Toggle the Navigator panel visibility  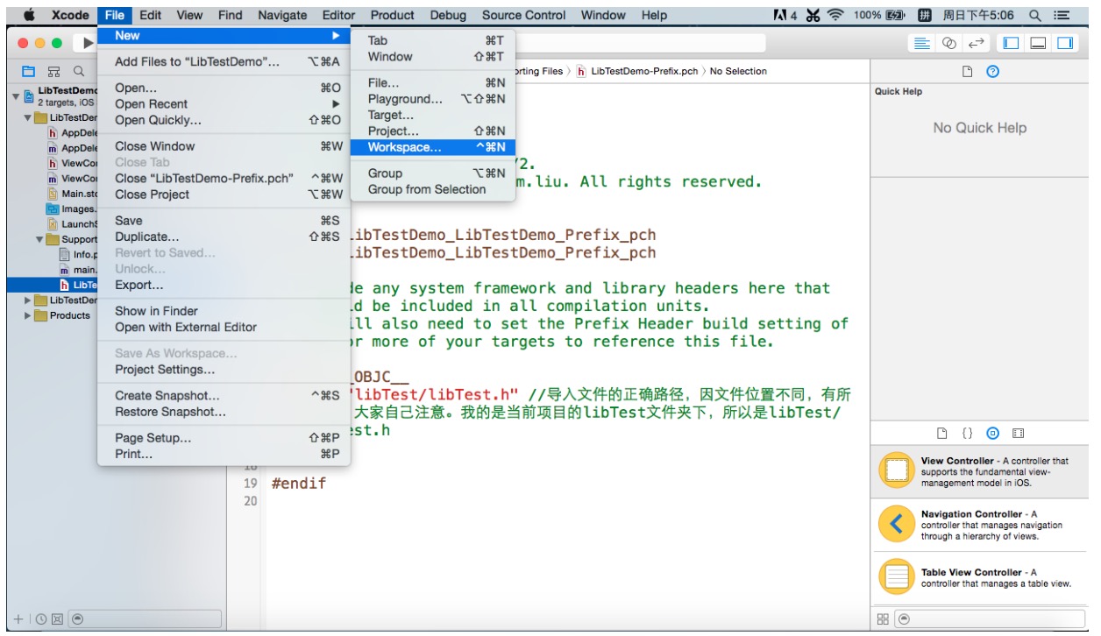[x=1011, y=43]
